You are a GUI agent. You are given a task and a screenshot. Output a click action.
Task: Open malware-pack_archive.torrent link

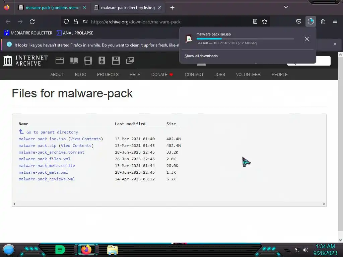point(51,152)
